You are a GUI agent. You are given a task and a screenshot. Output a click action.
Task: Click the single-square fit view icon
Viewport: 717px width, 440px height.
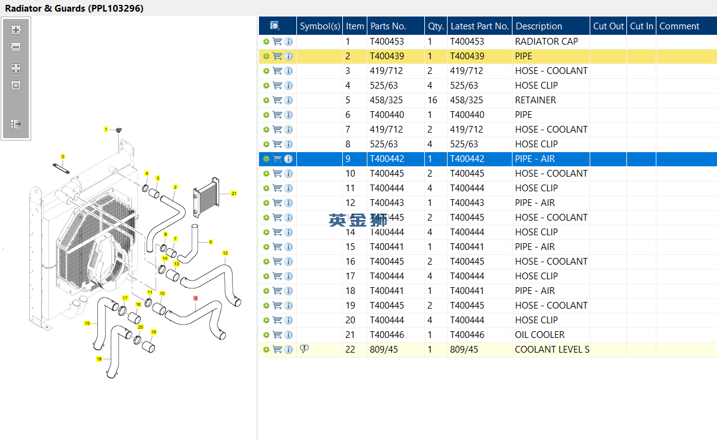tap(16, 86)
